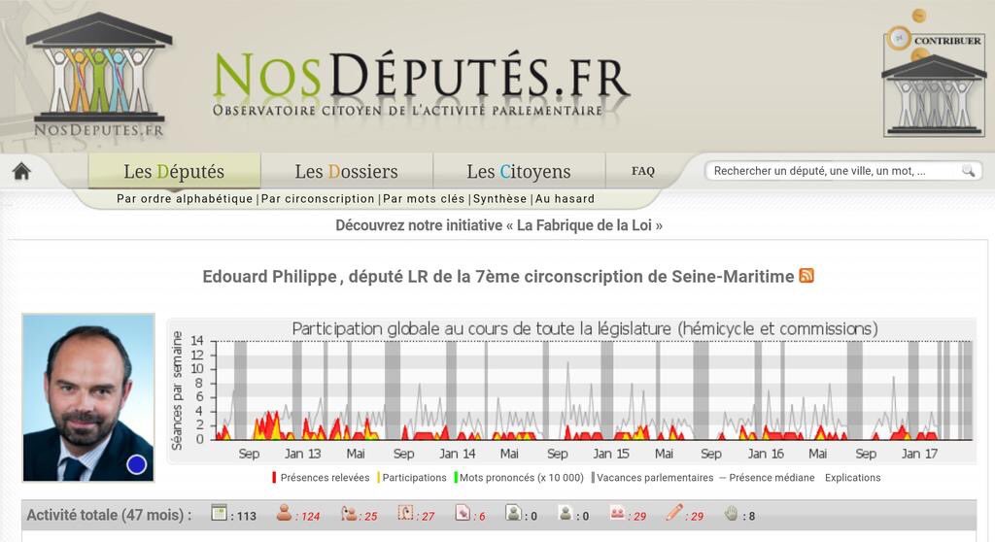Click the Edouard Philippe député heading
Screen dimensions: 995x542
[x=498, y=277]
